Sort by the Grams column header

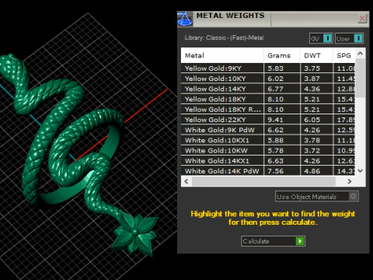pos(282,55)
